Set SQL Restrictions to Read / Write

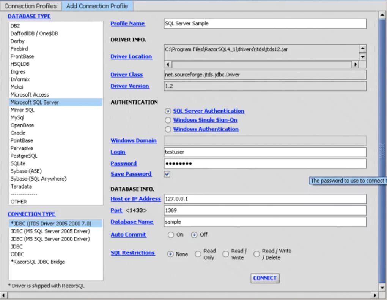(226, 254)
